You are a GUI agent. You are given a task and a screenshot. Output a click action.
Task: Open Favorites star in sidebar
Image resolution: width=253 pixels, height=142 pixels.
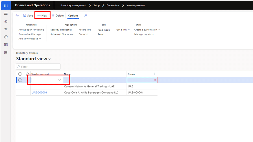[6, 29]
